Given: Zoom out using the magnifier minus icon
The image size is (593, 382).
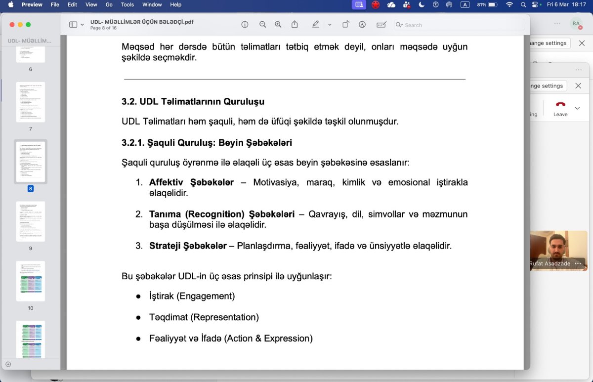Looking at the screenshot, I should click(262, 25).
